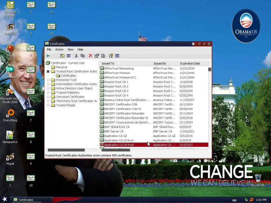This screenshot has height=203, width=271.
Task: Sort by the Issued To column header
Action: [x=125, y=63]
